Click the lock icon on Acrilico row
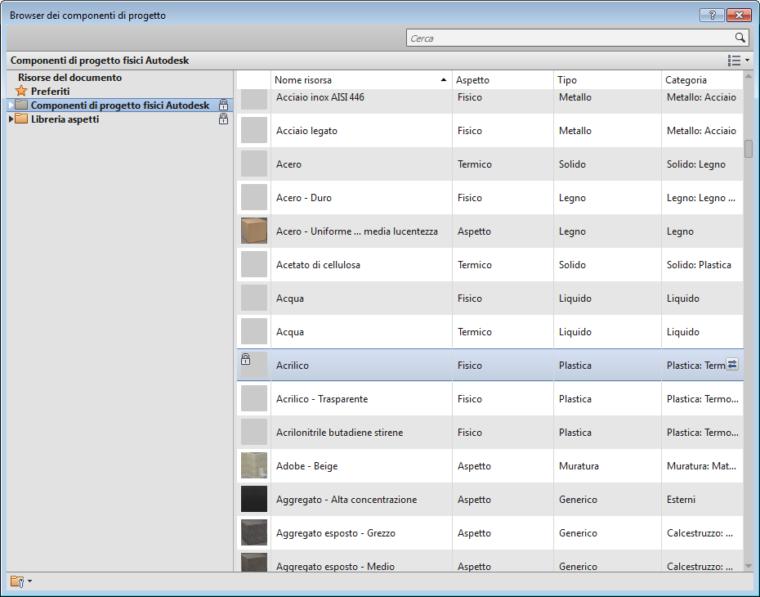 coord(246,359)
